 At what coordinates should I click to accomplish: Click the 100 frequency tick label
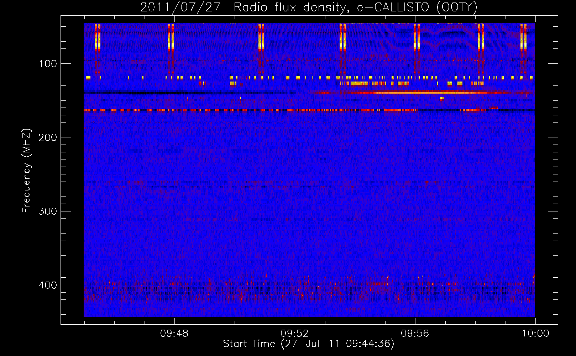pyautogui.click(x=48, y=64)
